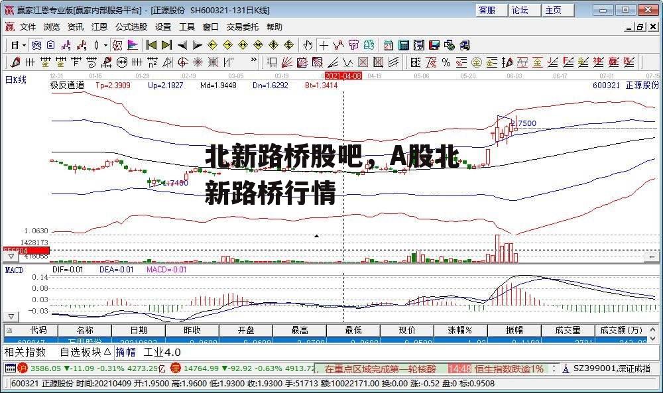
Task: Click the yellow diamond right-arrow icon
Action: click(x=228, y=45)
